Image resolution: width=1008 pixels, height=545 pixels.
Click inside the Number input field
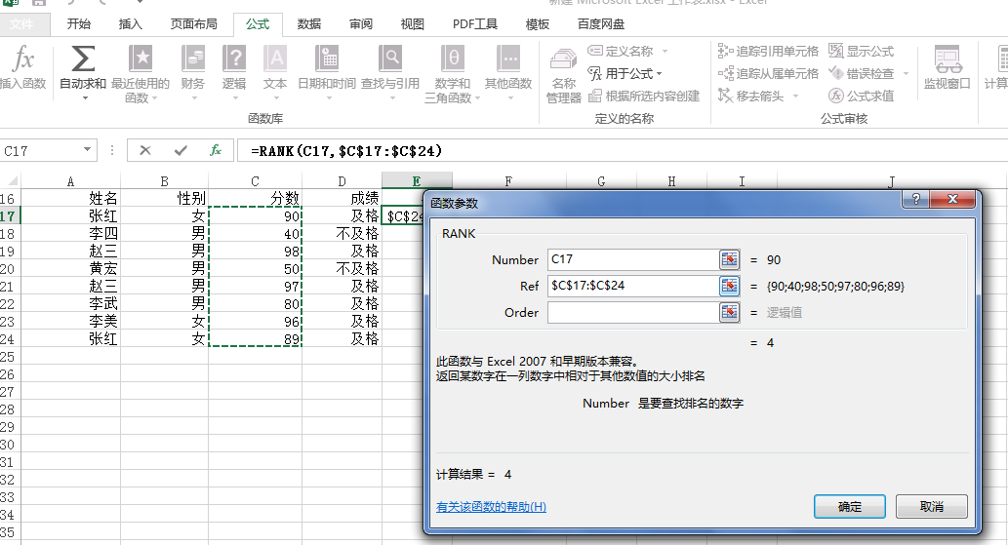633,259
